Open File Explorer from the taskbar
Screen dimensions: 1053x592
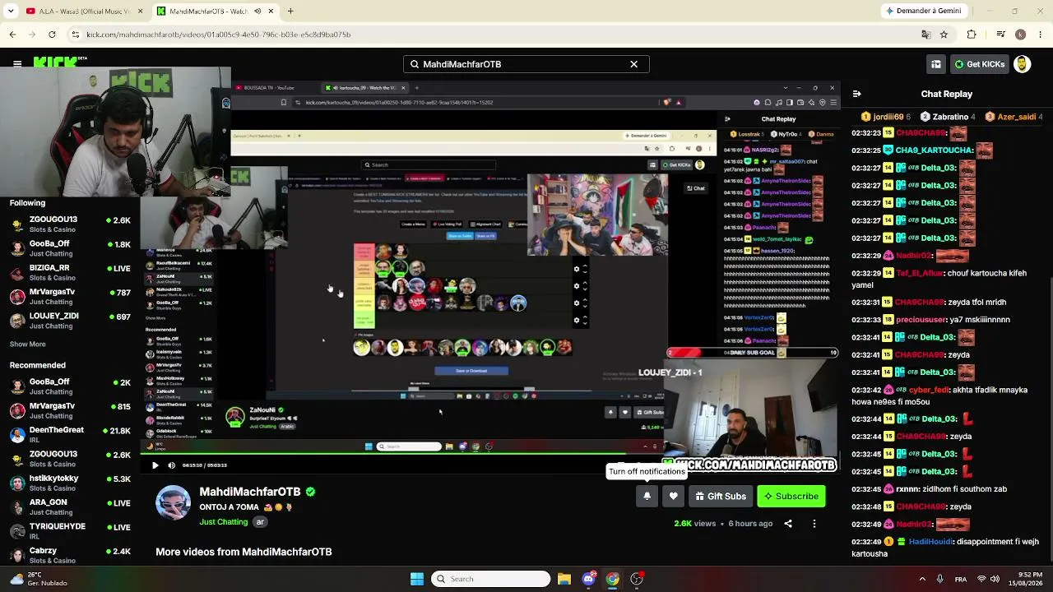[564, 579]
